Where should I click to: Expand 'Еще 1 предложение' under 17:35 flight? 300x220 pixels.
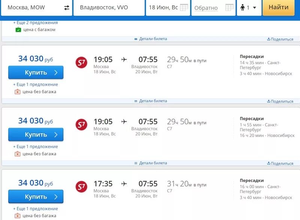coord(36,209)
